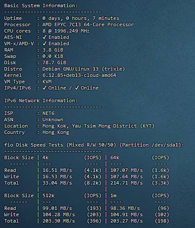Click the kernel version 6.12.85+deb13-cloud-amd64
Viewport: 195px width, 228px height.
click(79, 75)
